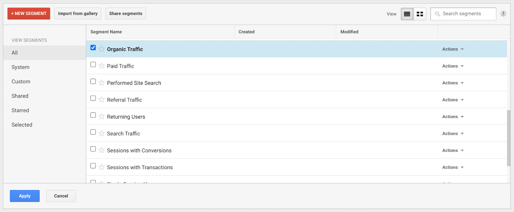
Task: Select System segments filter
Action: tap(45, 67)
